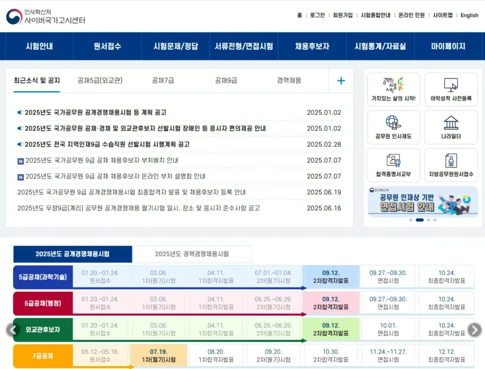This screenshot has width=485, height=369.
Task: Select the 최근소식 및 공지 tab
Action: [x=37, y=81]
